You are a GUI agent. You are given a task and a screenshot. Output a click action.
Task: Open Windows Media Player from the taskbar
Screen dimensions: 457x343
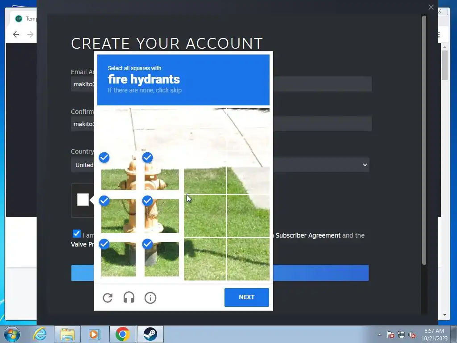tap(94, 334)
